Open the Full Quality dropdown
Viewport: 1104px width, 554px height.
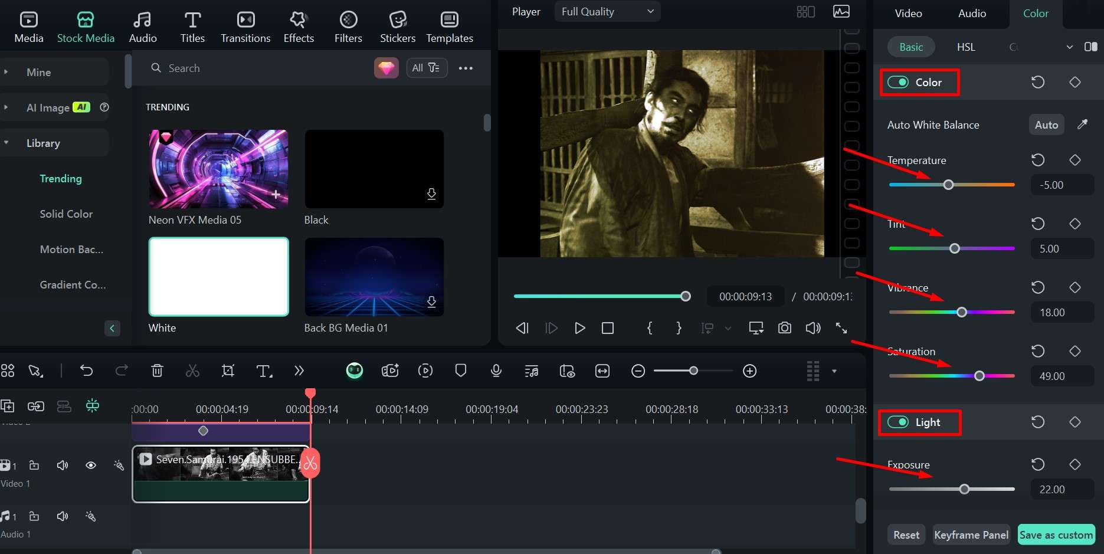(x=607, y=11)
